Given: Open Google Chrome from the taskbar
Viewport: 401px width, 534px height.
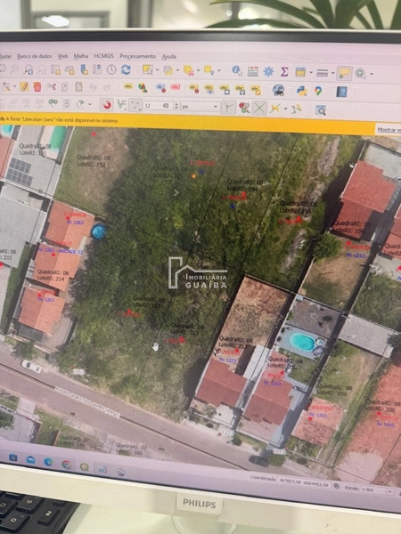Looking at the screenshot, I should [x=66, y=465].
